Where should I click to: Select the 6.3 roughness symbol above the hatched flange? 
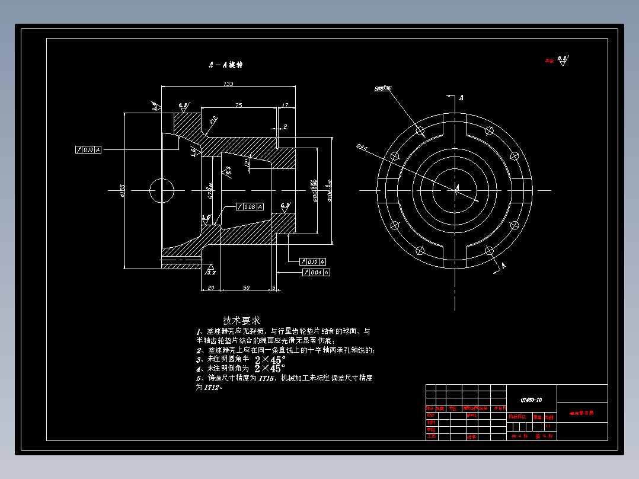(183, 105)
